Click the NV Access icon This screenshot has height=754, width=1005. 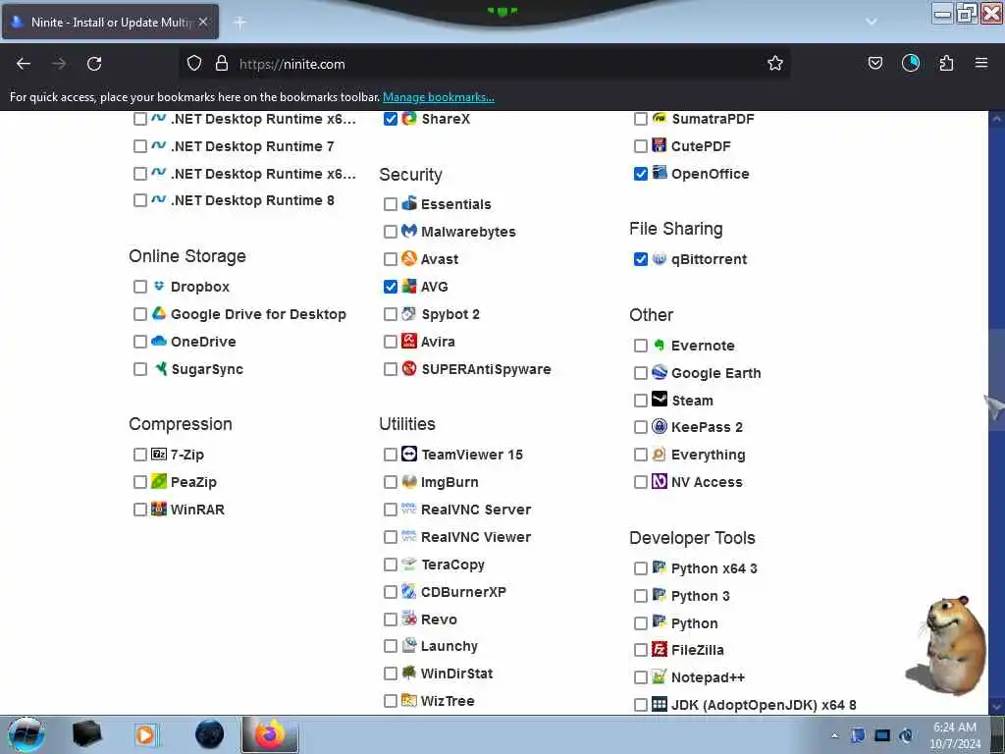660,481
